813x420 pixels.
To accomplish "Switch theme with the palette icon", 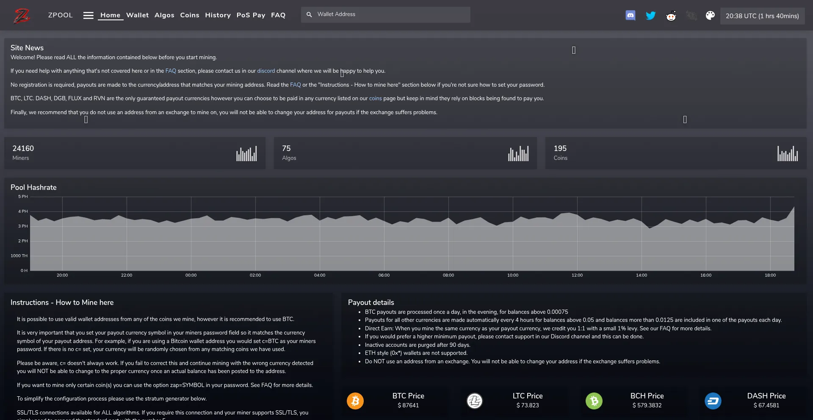I will point(710,16).
